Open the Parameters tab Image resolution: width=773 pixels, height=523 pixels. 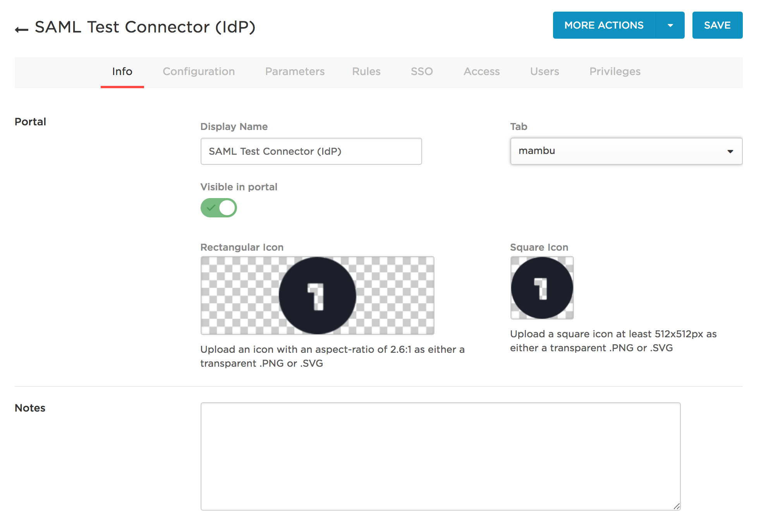click(295, 72)
